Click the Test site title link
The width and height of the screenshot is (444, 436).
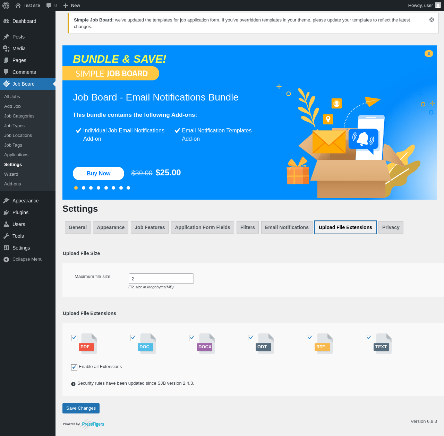click(x=32, y=6)
